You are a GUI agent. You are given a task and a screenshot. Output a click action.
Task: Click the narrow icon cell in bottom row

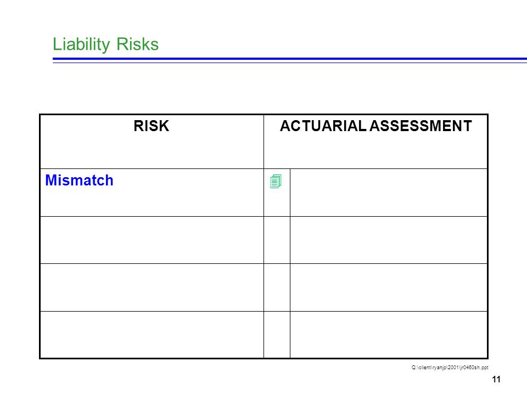(x=277, y=335)
